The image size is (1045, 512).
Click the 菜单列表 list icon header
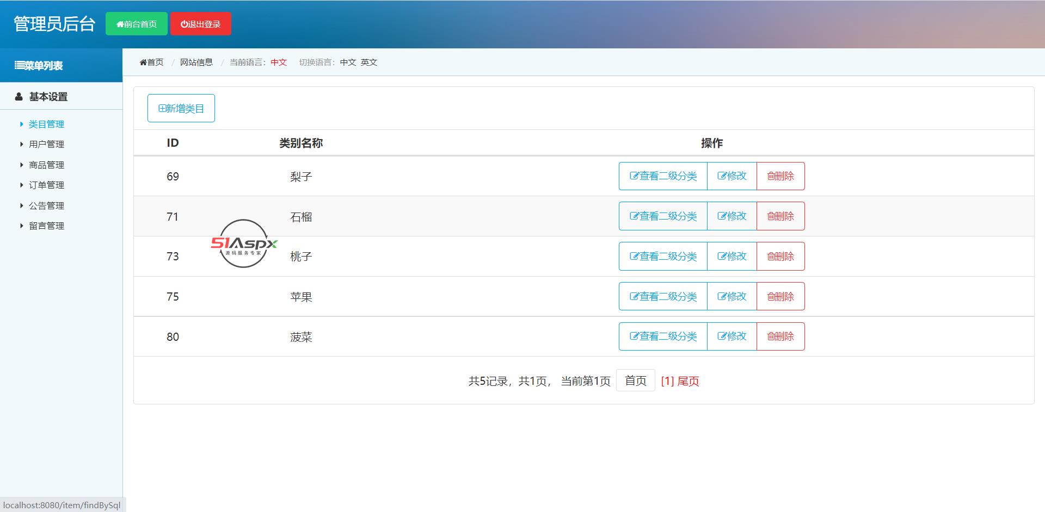click(x=20, y=66)
